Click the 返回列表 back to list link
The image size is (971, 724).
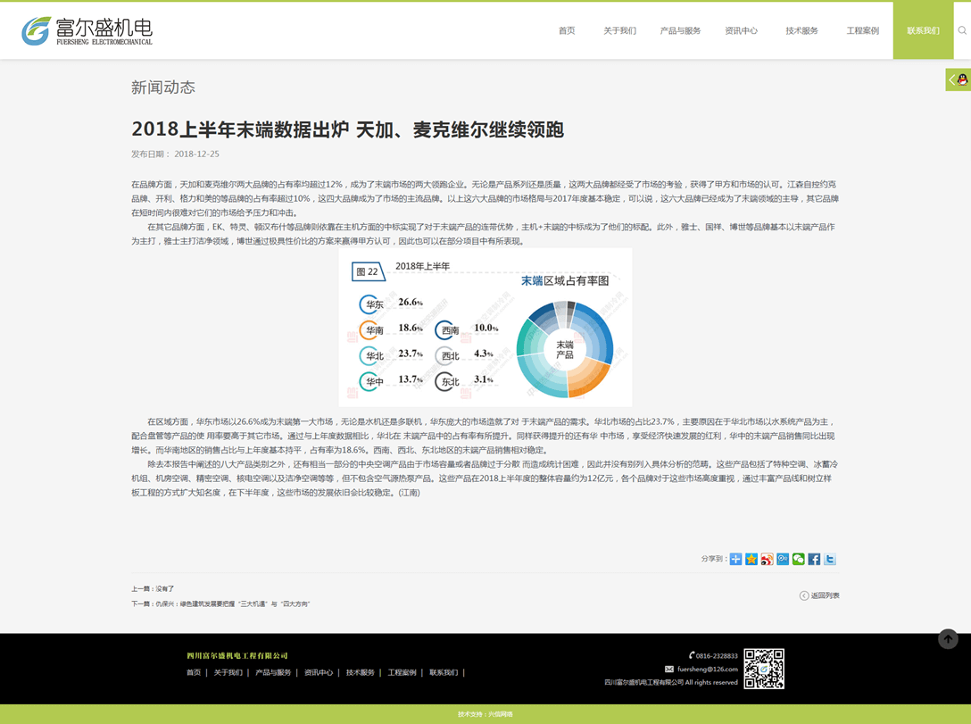click(x=819, y=595)
